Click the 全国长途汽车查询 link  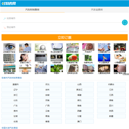tap(10, 128)
